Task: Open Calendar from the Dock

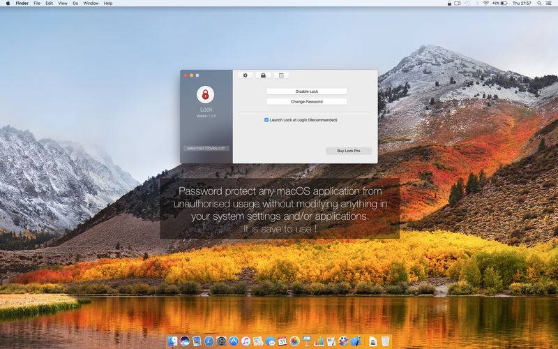Action: click(x=282, y=341)
